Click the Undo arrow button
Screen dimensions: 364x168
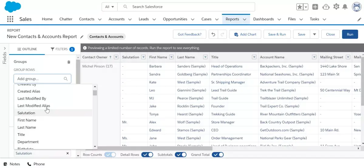[x=213, y=34]
